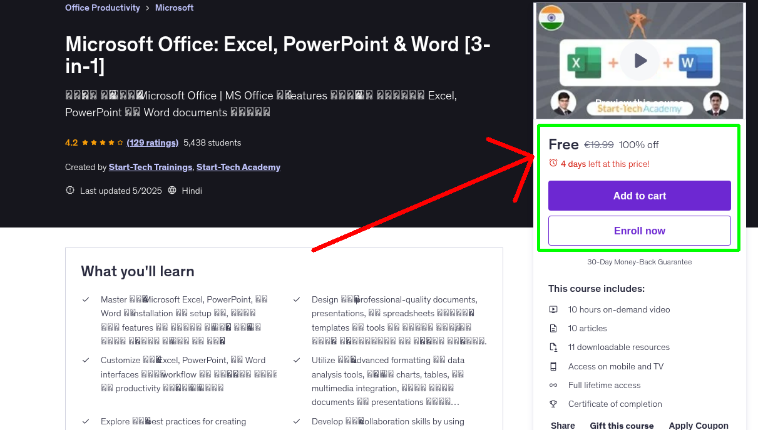
Task: Click checkmark beside Develop collaboration skills item
Action: (x=297, y=421)
